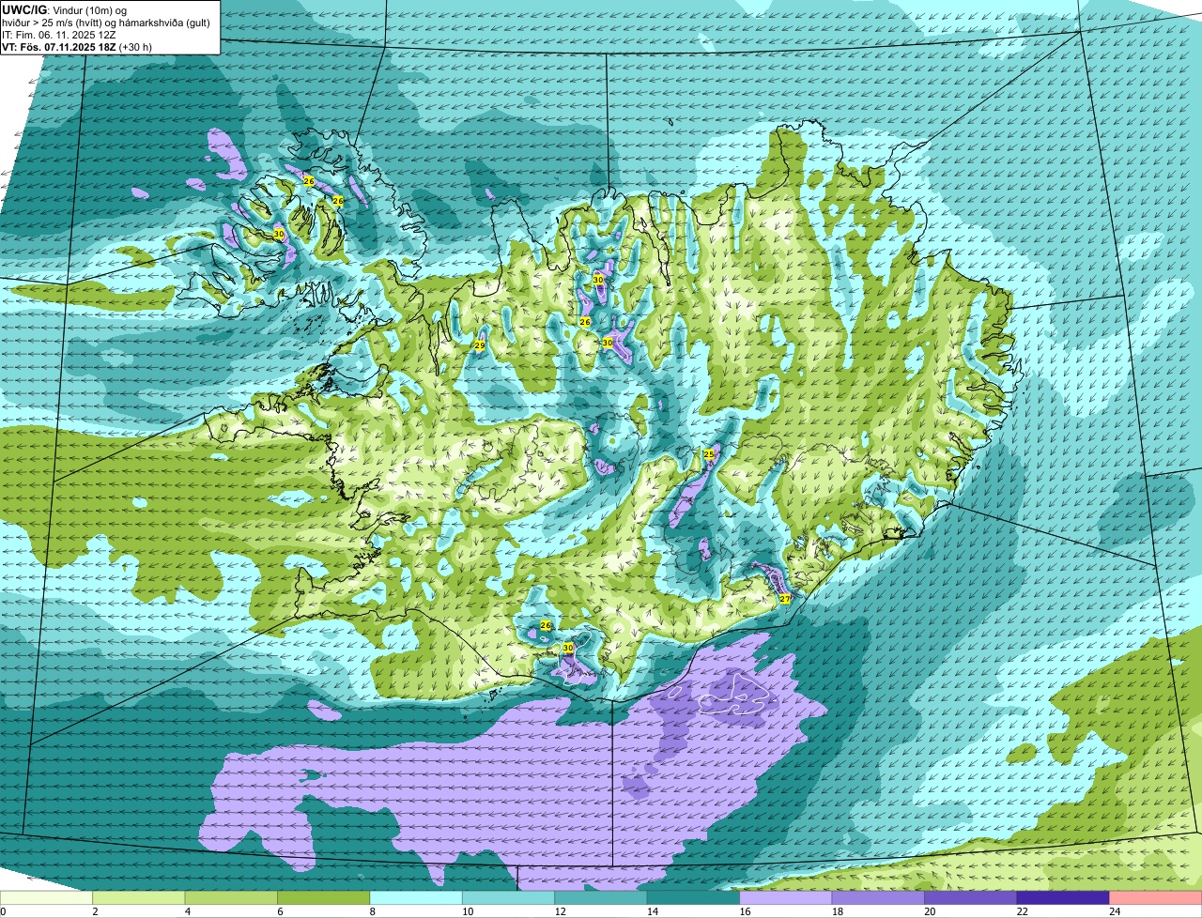
Task: Click the colorbar tick label "8"
Action: pyautogui.click(x=372, y=911)
